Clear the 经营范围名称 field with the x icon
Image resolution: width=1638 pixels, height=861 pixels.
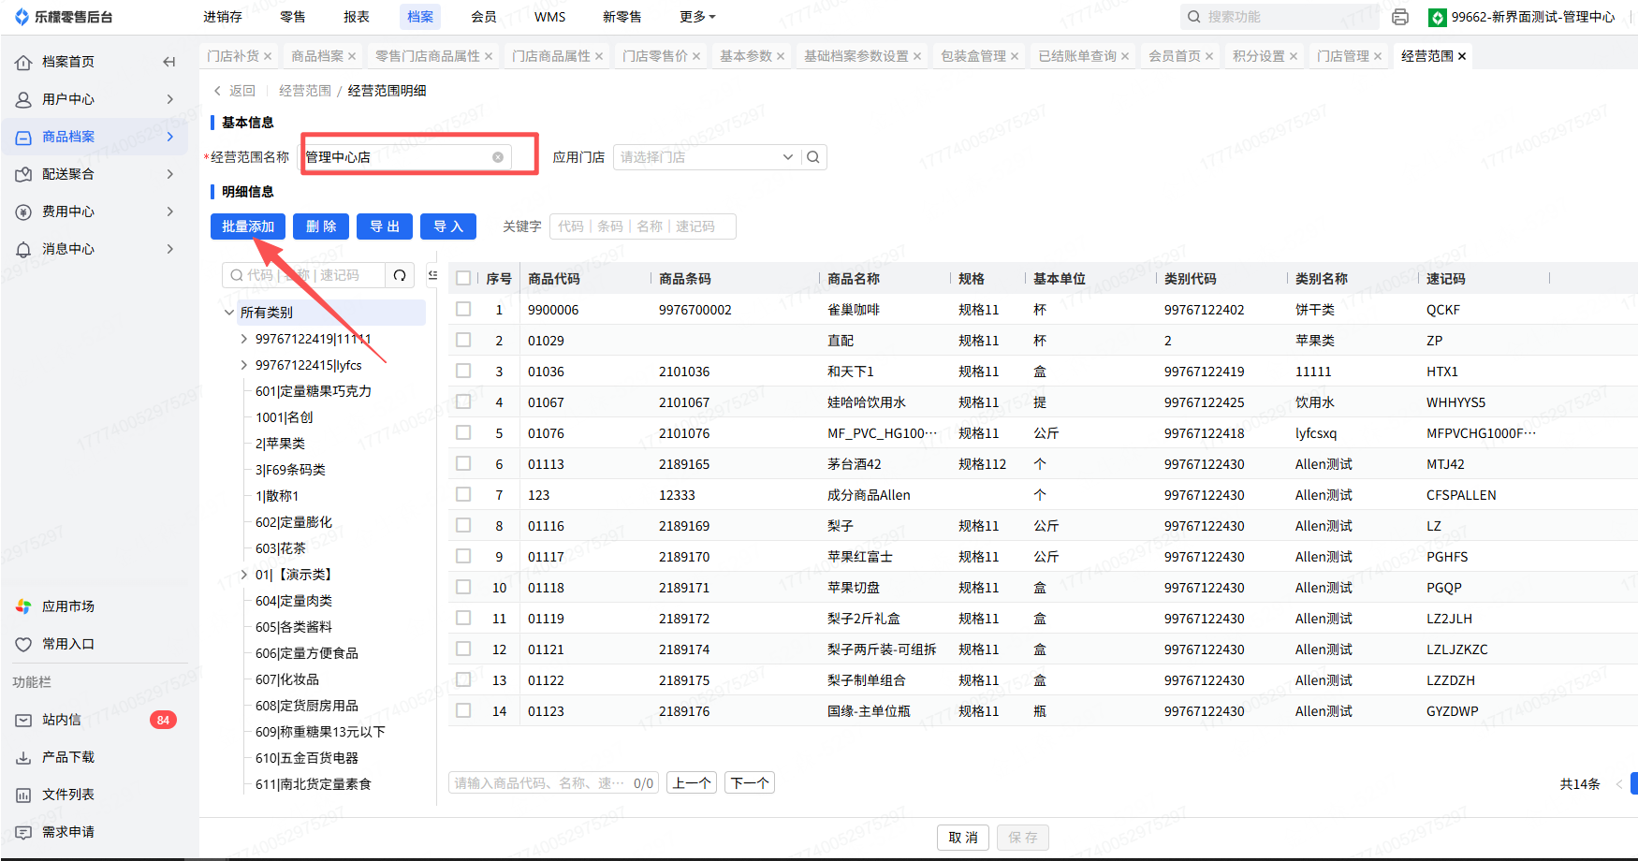point(498,157)
